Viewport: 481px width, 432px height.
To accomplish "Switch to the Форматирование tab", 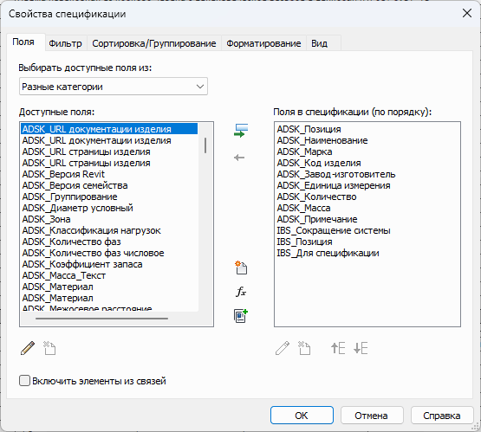I will pyautogui.click(x=263, y=43).
